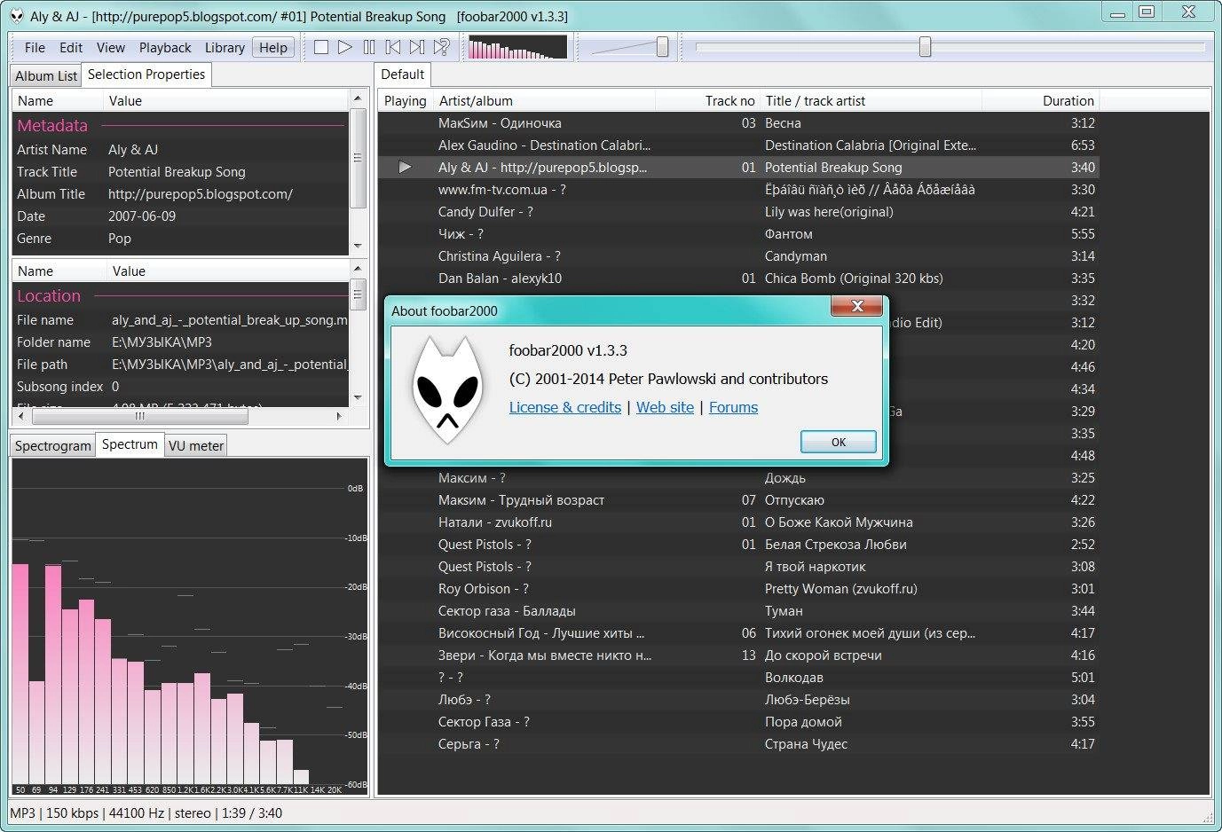Screen dimensions: 1222x832
Task: Sort playlist by Duration column
Action: (x=1040, y=101)
